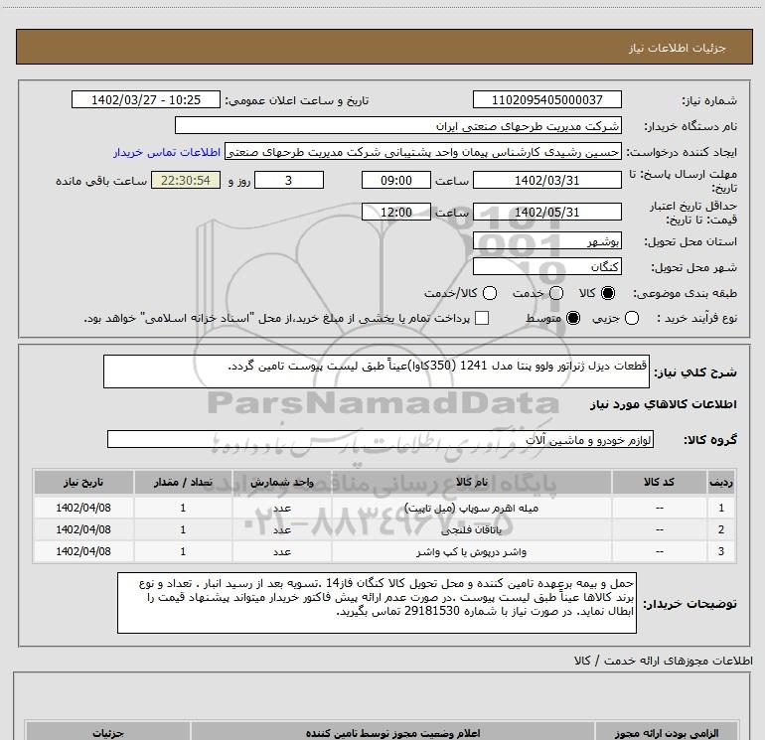Viewport: 765px width, 740px height.
Task: Click the شماره نیاز field 1102095405000037
Action: [546, 99]
